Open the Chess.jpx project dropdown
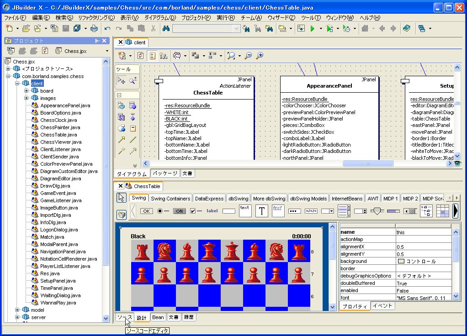Image resolution: width=467 pixels, height=336 pixels. tap(107, 51)
